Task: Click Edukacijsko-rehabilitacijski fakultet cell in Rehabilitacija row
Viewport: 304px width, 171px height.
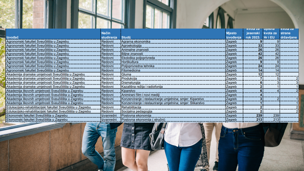Action: point(53,107)
